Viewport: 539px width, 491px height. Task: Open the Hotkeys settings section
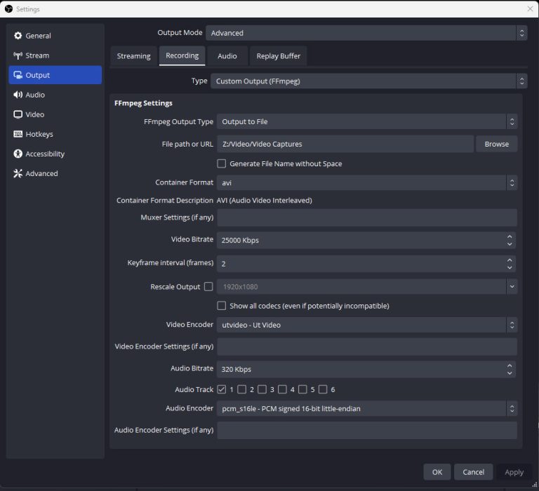click(x=39, y=134)
